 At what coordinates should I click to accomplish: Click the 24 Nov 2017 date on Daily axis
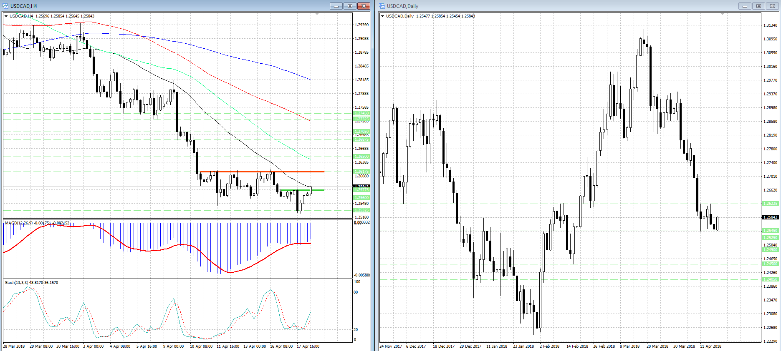391,346
